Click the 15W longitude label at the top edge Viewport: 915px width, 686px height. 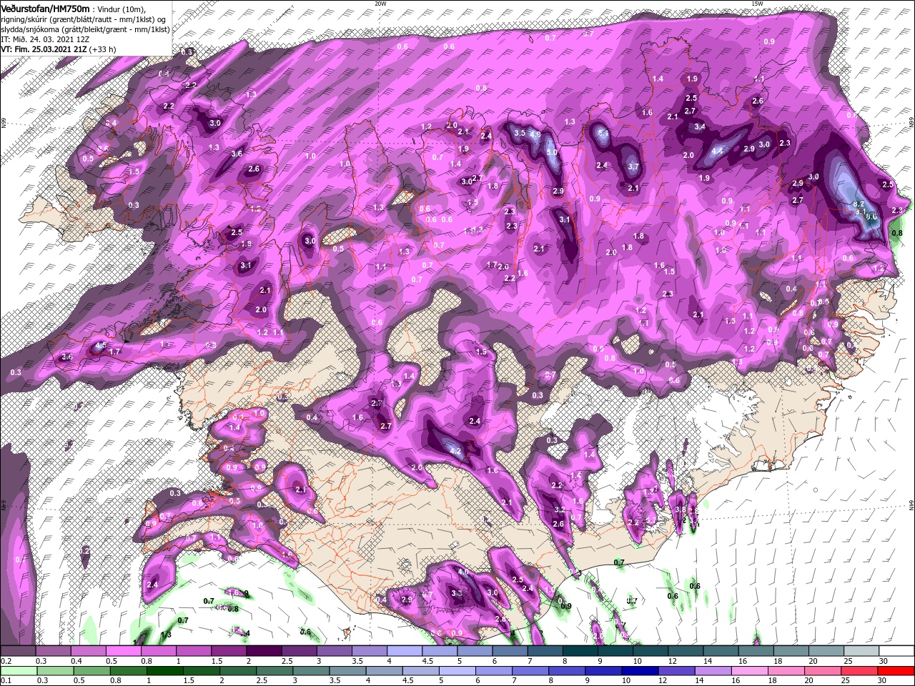(757, 4)
